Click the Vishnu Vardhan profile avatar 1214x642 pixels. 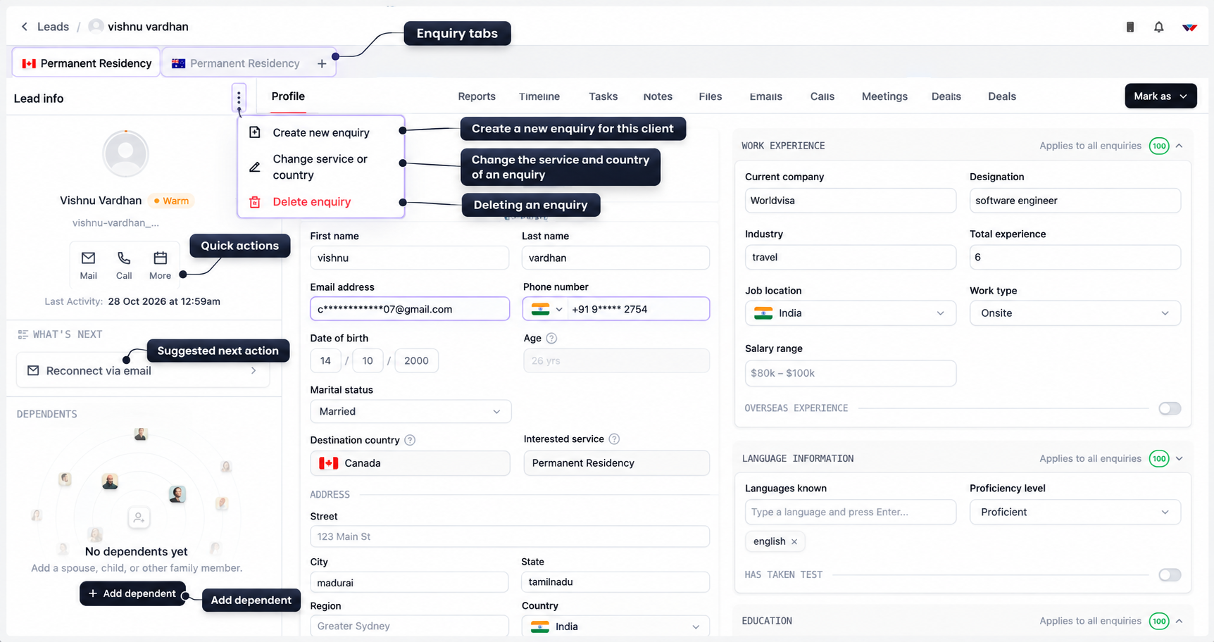coord(125,153)
